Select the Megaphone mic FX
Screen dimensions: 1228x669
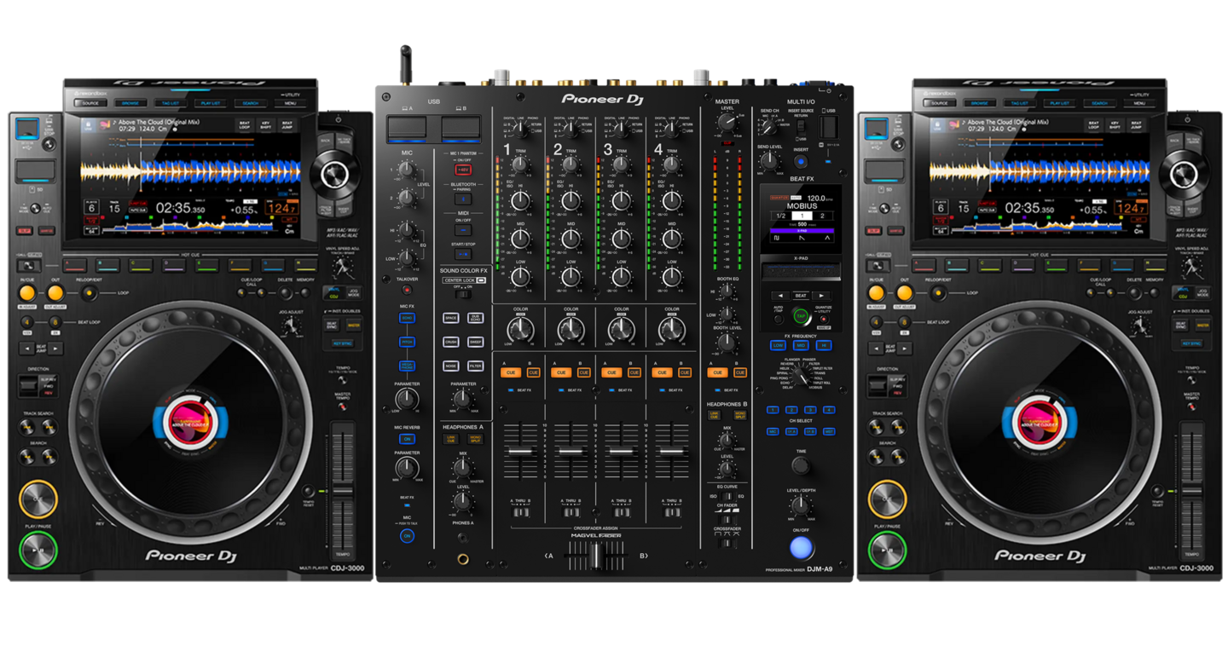coord(408,365)
